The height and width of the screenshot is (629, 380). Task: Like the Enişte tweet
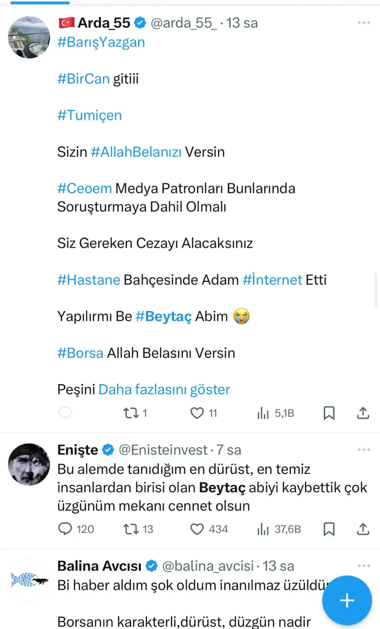coord(197,529)
